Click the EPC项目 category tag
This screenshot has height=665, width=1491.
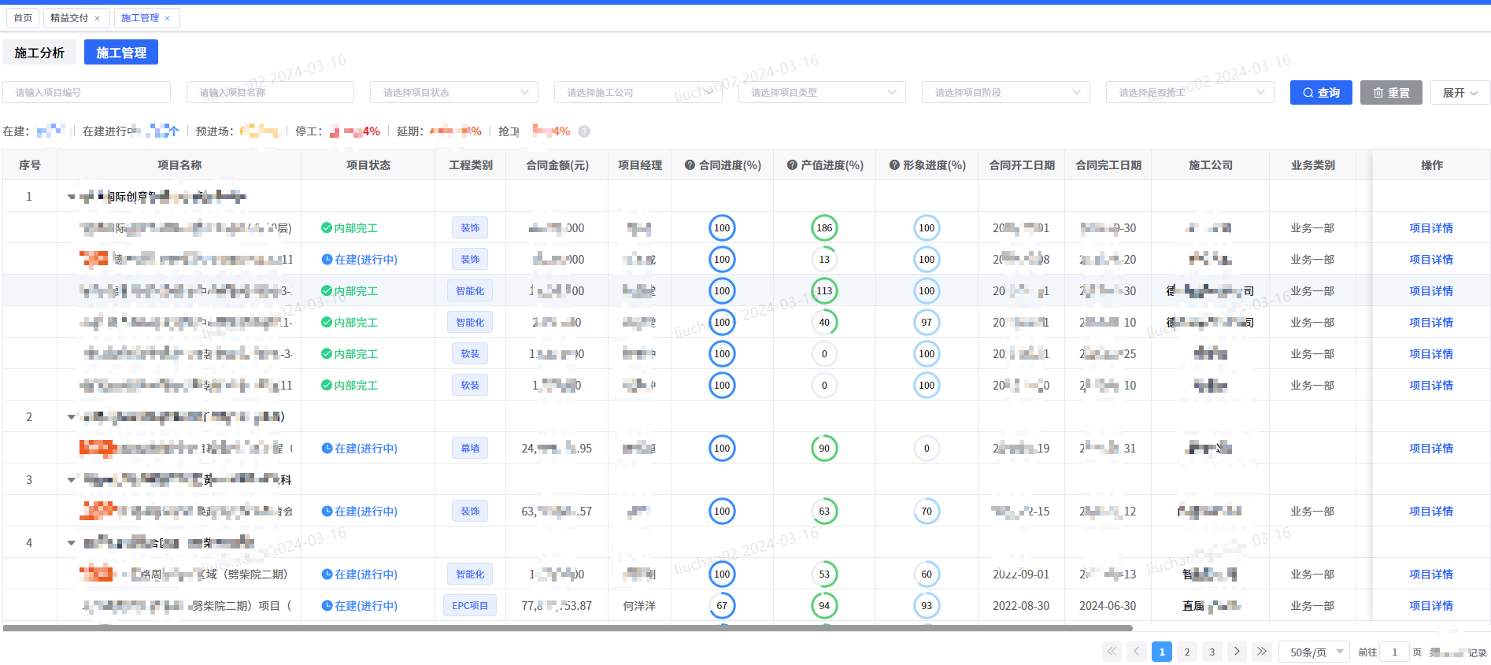click(x=470, y=605)
